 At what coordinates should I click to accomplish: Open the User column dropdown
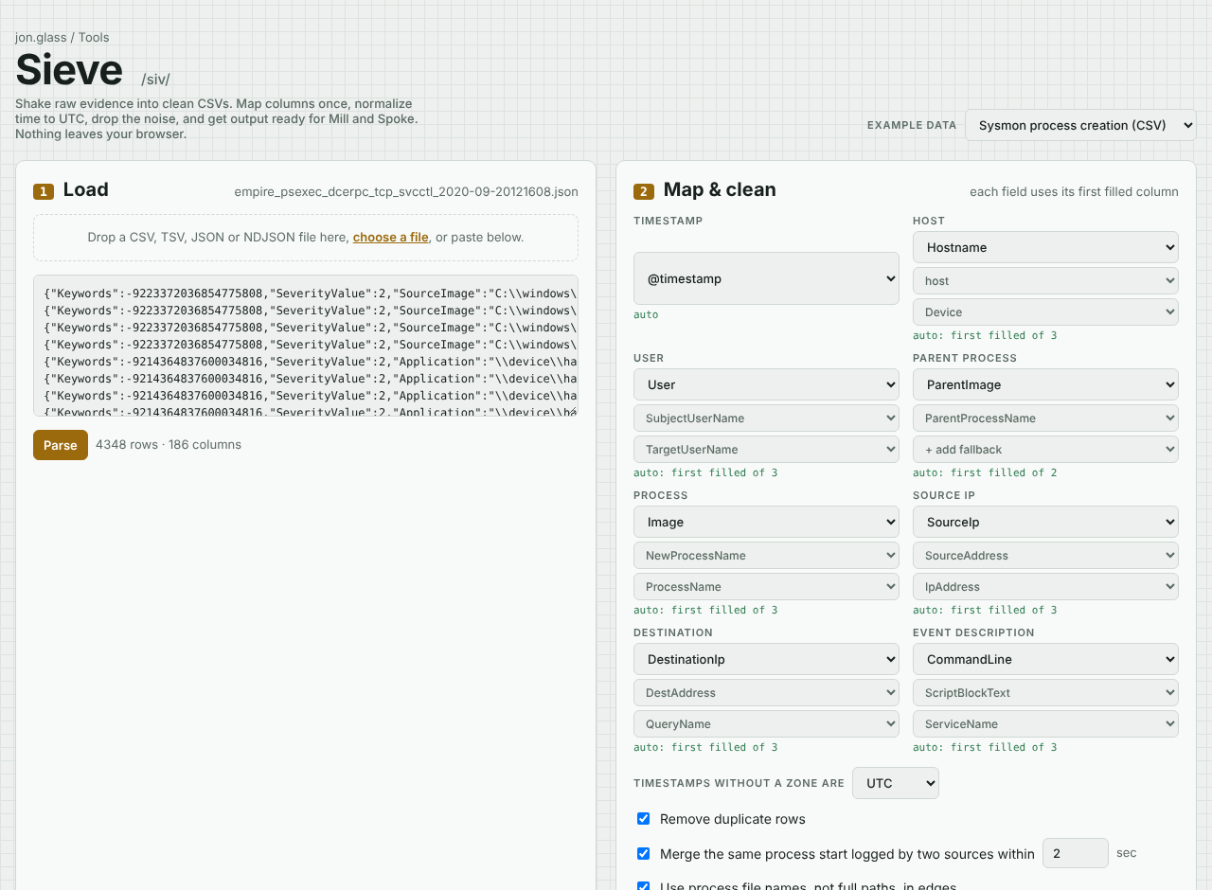766,384
